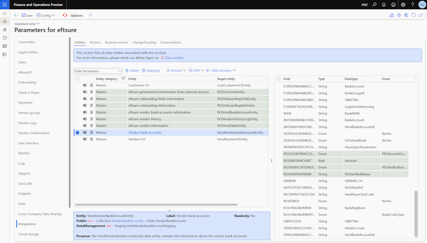Click the Mapping button above the grid
Image resolution: width=427 pixels, height=243 pixels.
[x=151, y=71]
